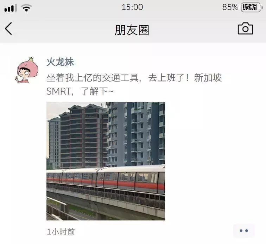
Task: Open the SMRT train photo
Action: click(106, 161)
